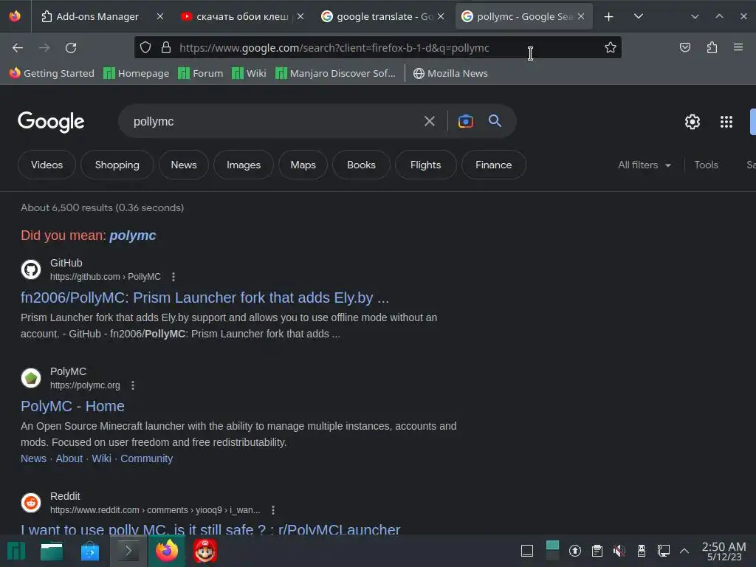Image resolution: width=756 pixels, height=567 pixels.
Task: Reload the current page
Action: [71, 48]
